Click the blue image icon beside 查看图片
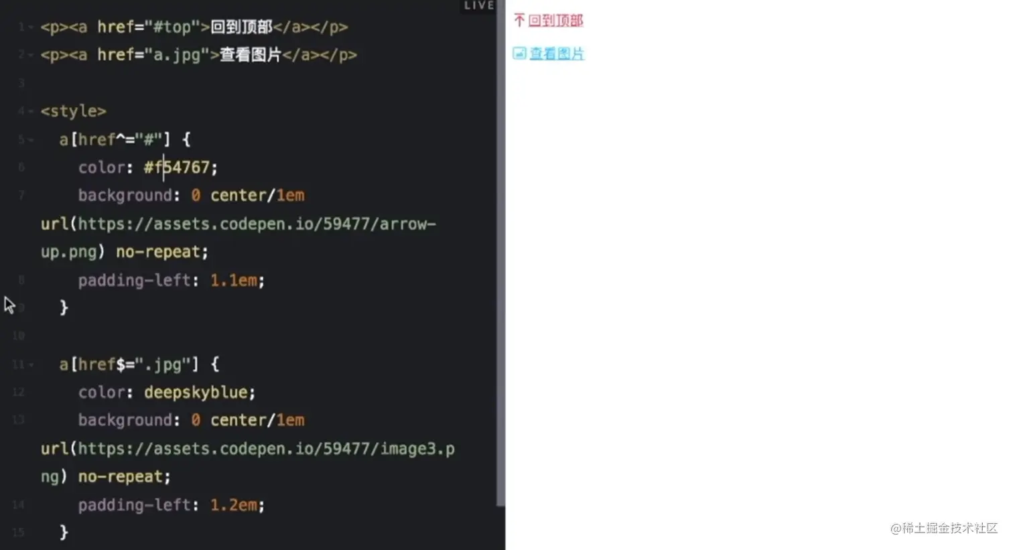This screenshot has width=1013, height=550. tap(519, 53)
